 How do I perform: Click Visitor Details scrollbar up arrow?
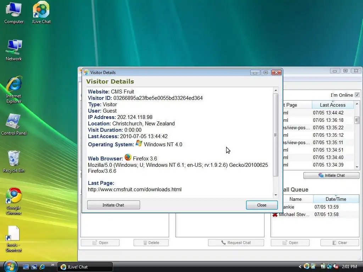pos(275,90)
